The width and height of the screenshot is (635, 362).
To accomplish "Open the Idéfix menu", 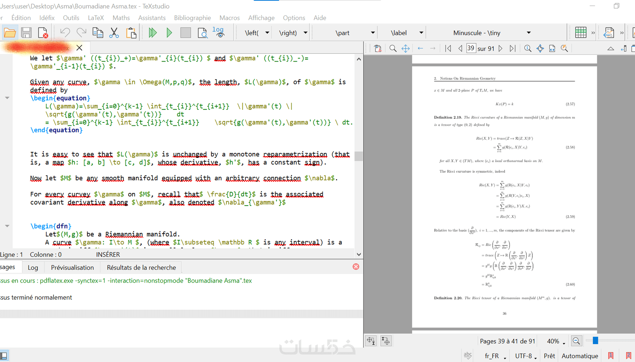I will [47, 18].
